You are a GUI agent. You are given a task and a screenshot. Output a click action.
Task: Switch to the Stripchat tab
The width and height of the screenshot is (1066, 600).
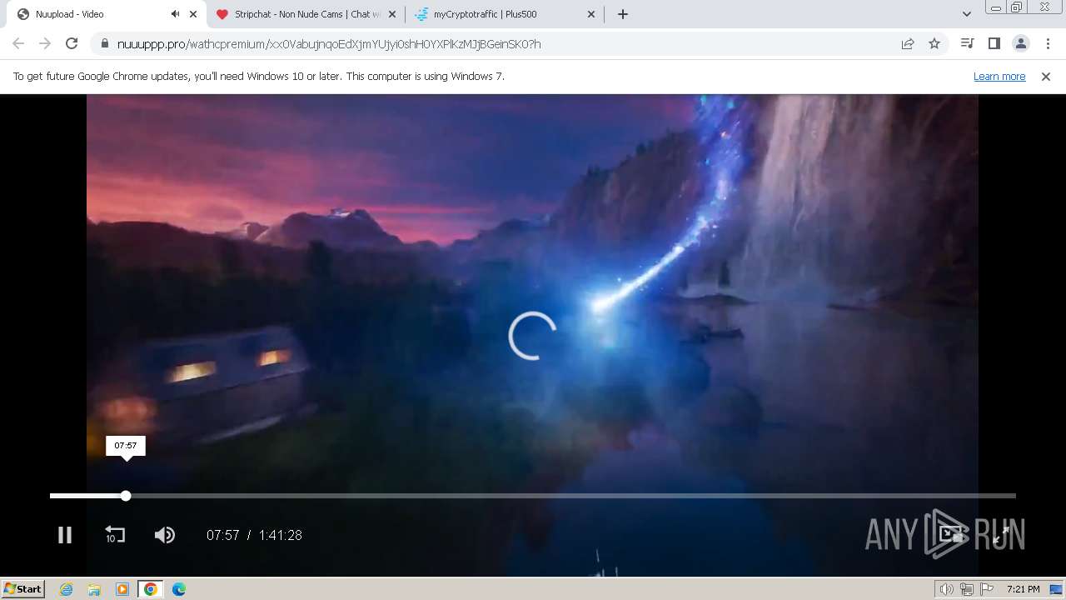coord(308,14)
